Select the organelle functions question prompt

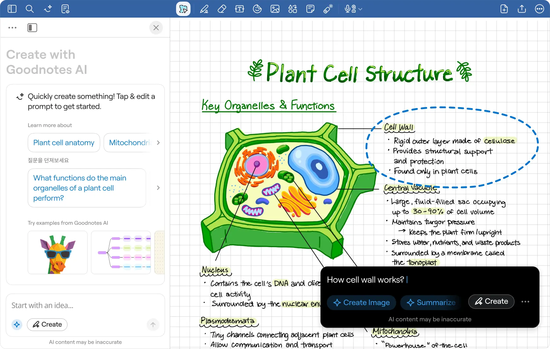pos(87,188)
